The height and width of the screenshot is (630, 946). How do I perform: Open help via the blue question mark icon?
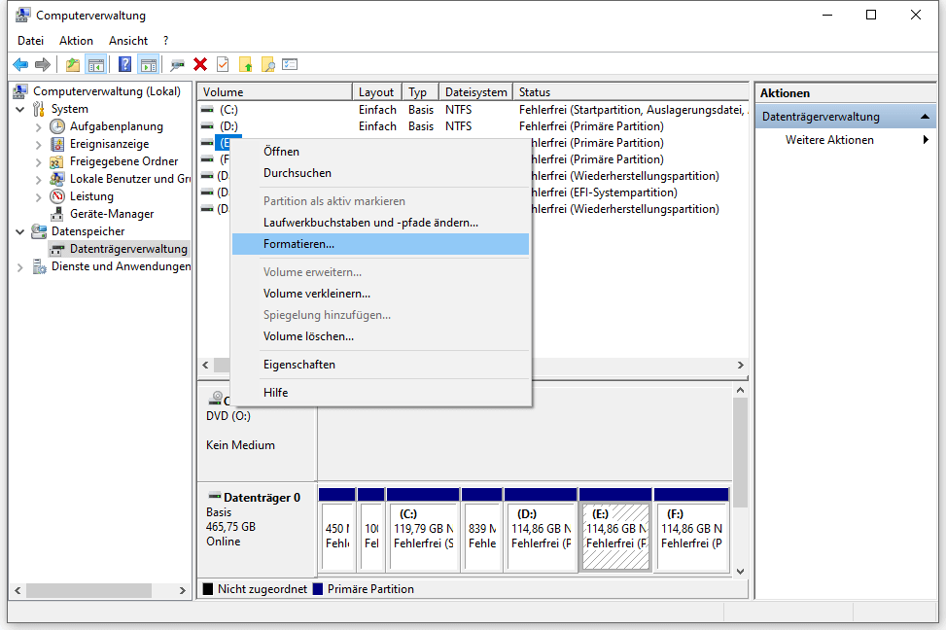click(124, 64)
